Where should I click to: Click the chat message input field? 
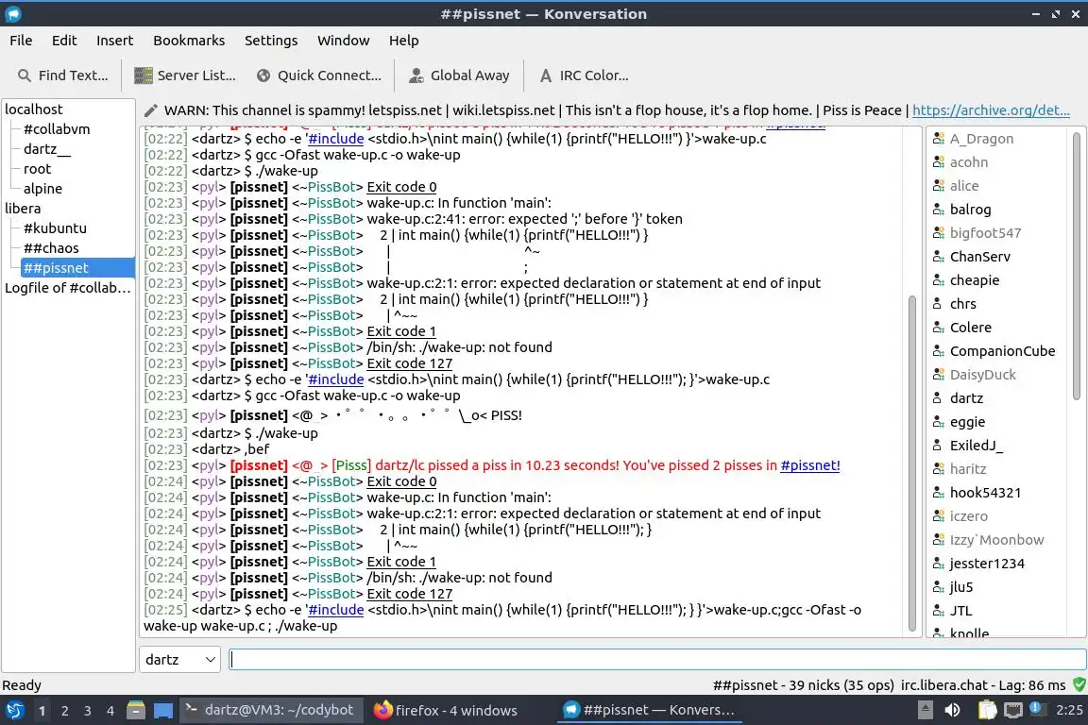tap(657, 660)
